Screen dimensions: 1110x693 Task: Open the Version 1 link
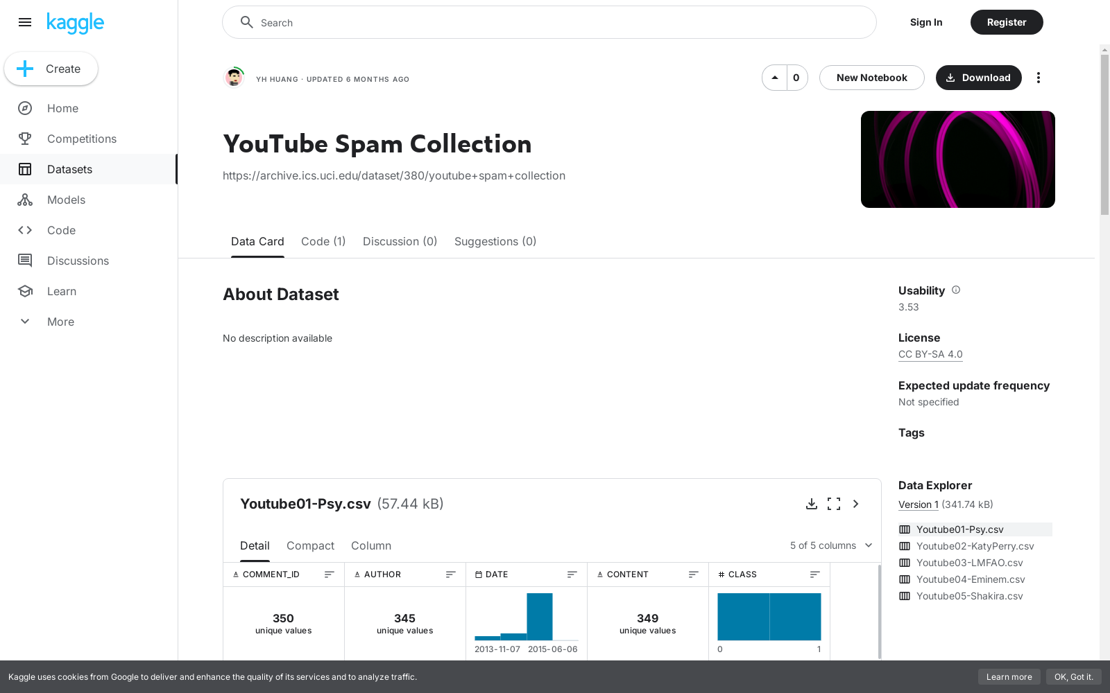[x=919, y=505]
